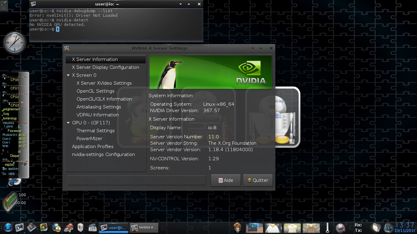Click the analog clock gadget on desktop
The height and width of the screenshot is (234, 417).
pos(14,43)
